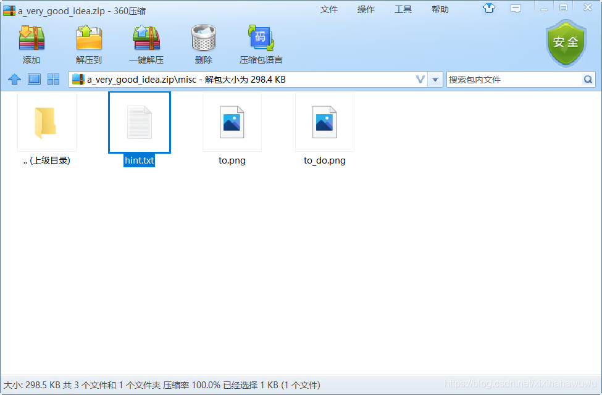Select the to.png image thumbnail
Image resolution: width=602 pixels, height=395 pixels.
coord(232,122)
